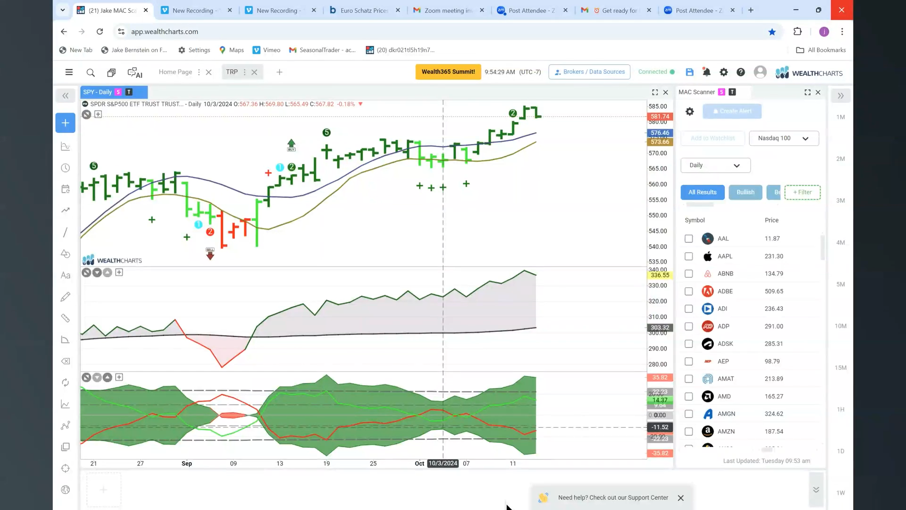906x510 pixels.
Task: Switch to the TRP workspace tab
Action: tap(232, 72)
